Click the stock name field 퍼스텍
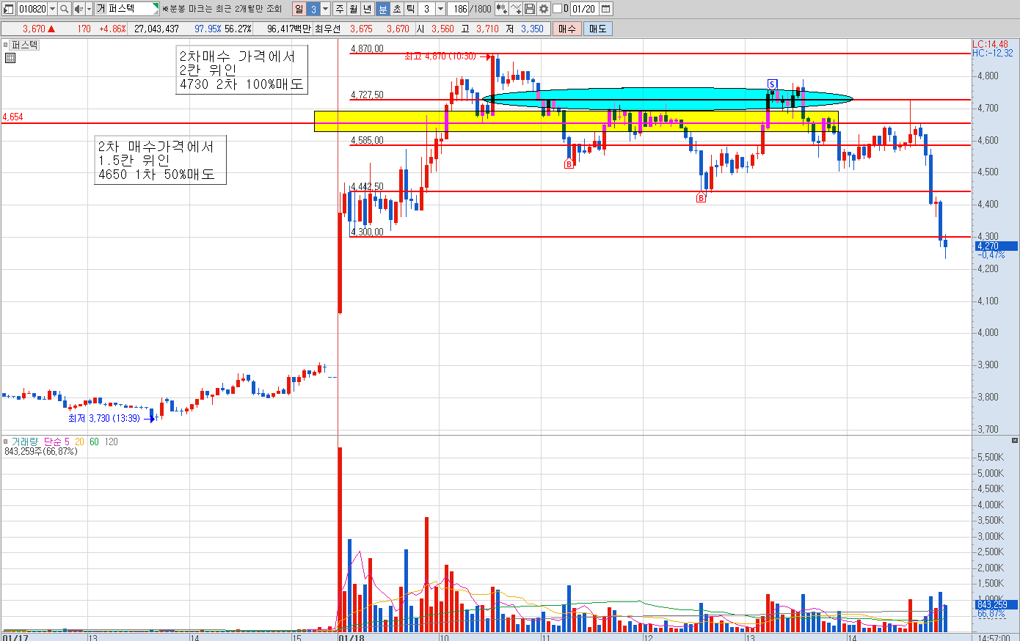Viewport: 1020px width, 641px height. click(133, 9)
